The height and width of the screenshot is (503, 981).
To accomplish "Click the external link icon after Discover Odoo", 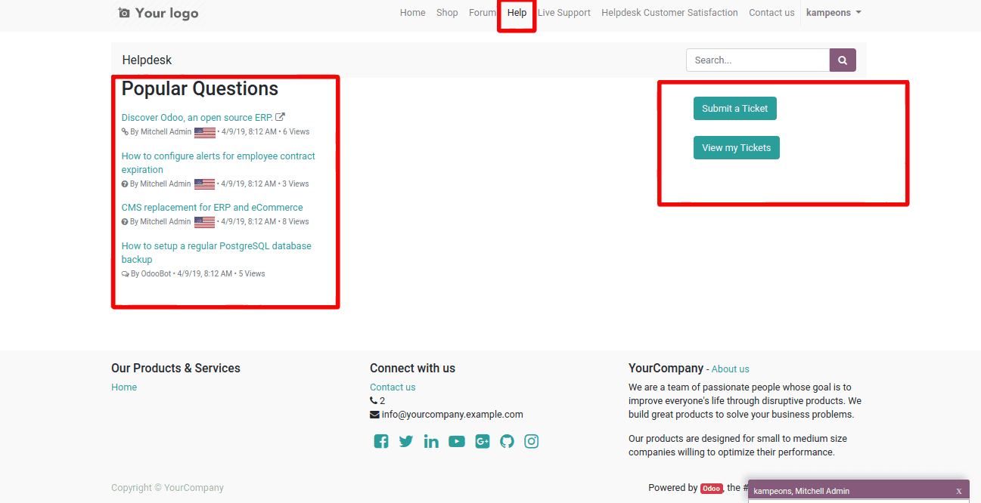I will pyautogui.click(x=280, y=117).
